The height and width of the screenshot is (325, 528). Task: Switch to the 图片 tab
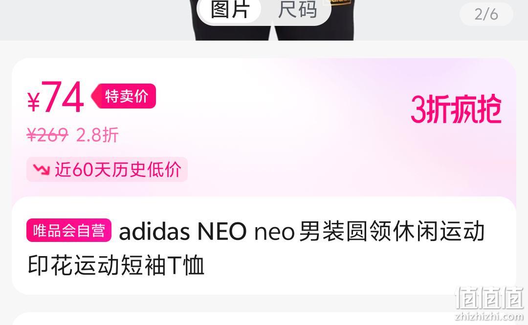(230, 10)
